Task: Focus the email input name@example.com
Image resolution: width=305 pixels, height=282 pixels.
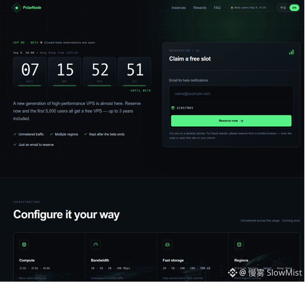Action: tap(231, 94)
